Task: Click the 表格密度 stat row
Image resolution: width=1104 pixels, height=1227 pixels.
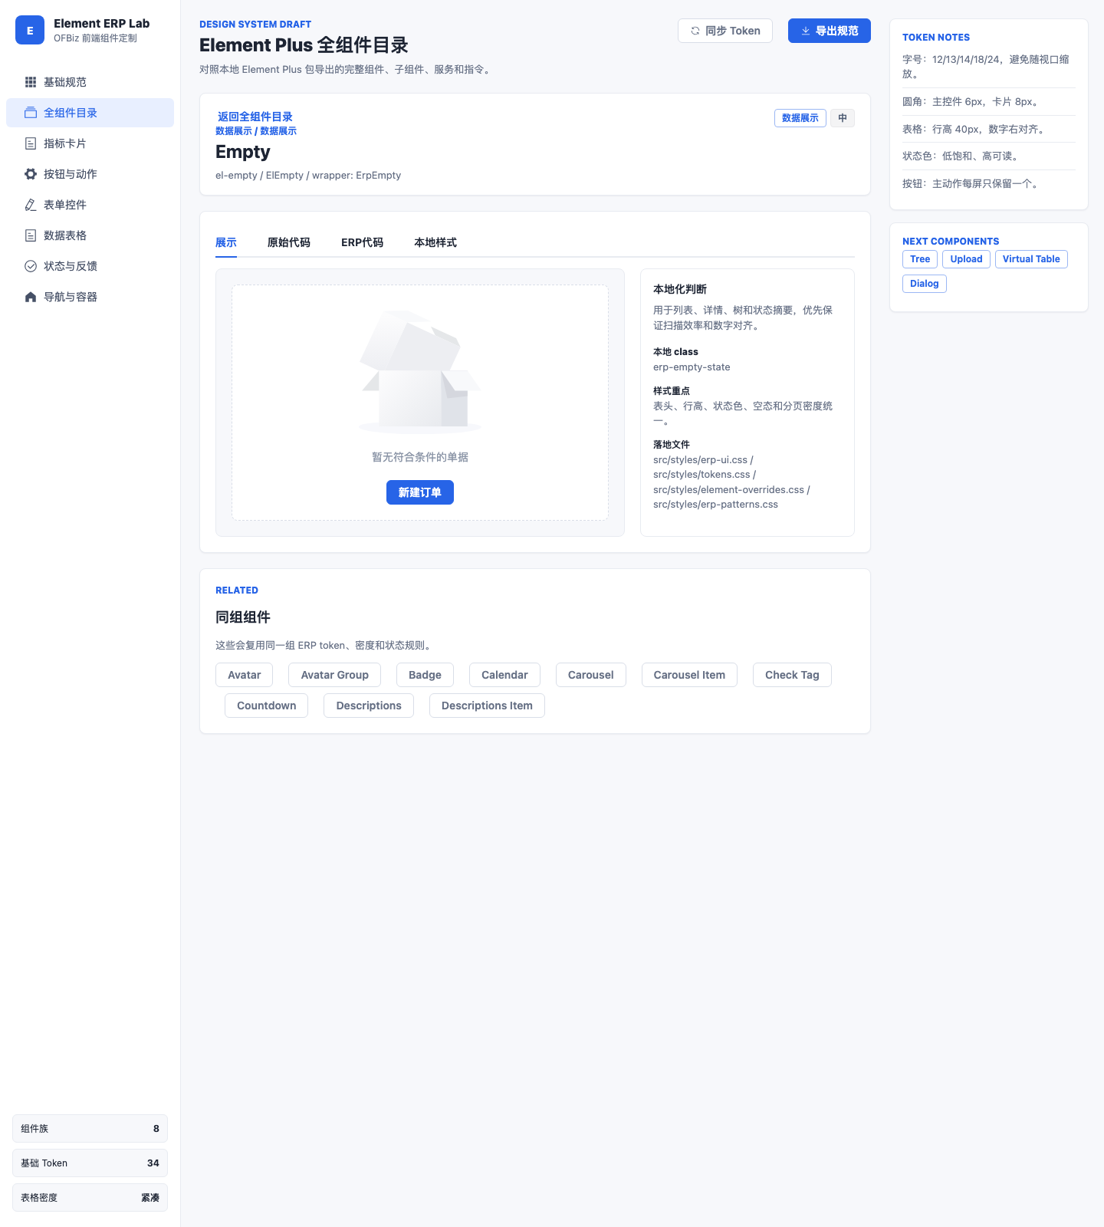Action: click(90, 1198)
